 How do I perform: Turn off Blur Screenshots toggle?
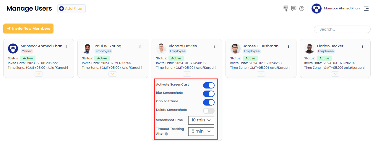[x=208, y=94]
